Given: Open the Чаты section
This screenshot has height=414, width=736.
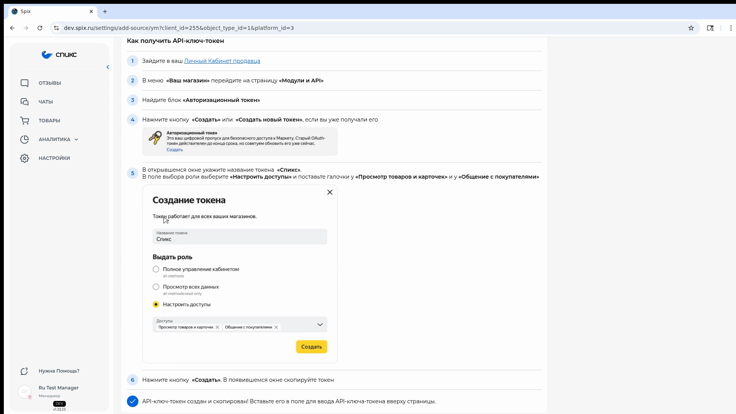Looking at the screenshot, I should click(46, 102).
